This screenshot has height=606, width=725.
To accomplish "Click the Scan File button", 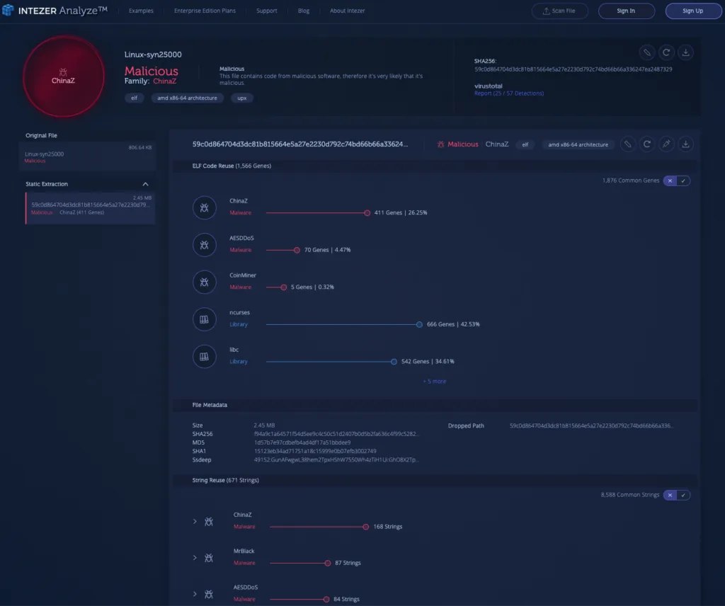I will coord(560,11).
